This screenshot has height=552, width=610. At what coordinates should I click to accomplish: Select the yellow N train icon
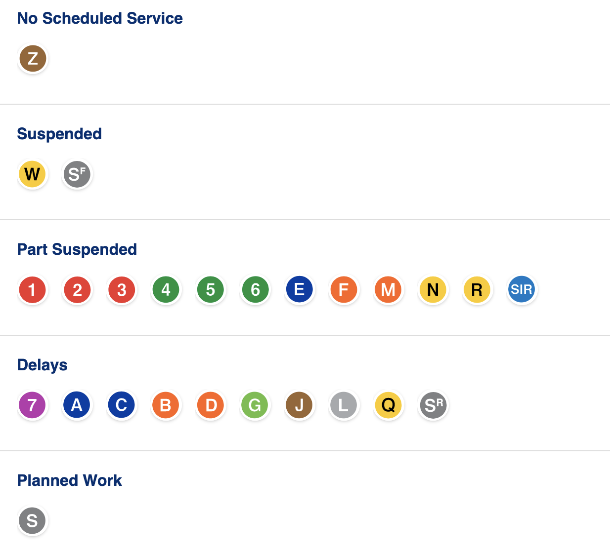tap(433, 289)
